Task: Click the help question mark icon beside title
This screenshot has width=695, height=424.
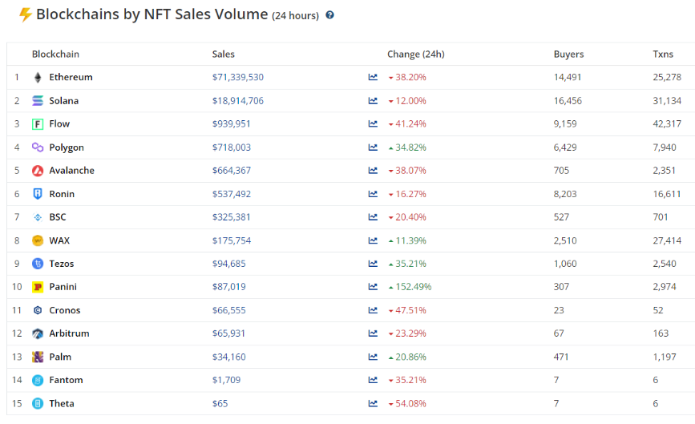Action: [x=329, y=15]
